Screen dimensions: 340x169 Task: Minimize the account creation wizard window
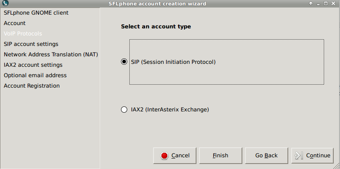coord(318,4)
